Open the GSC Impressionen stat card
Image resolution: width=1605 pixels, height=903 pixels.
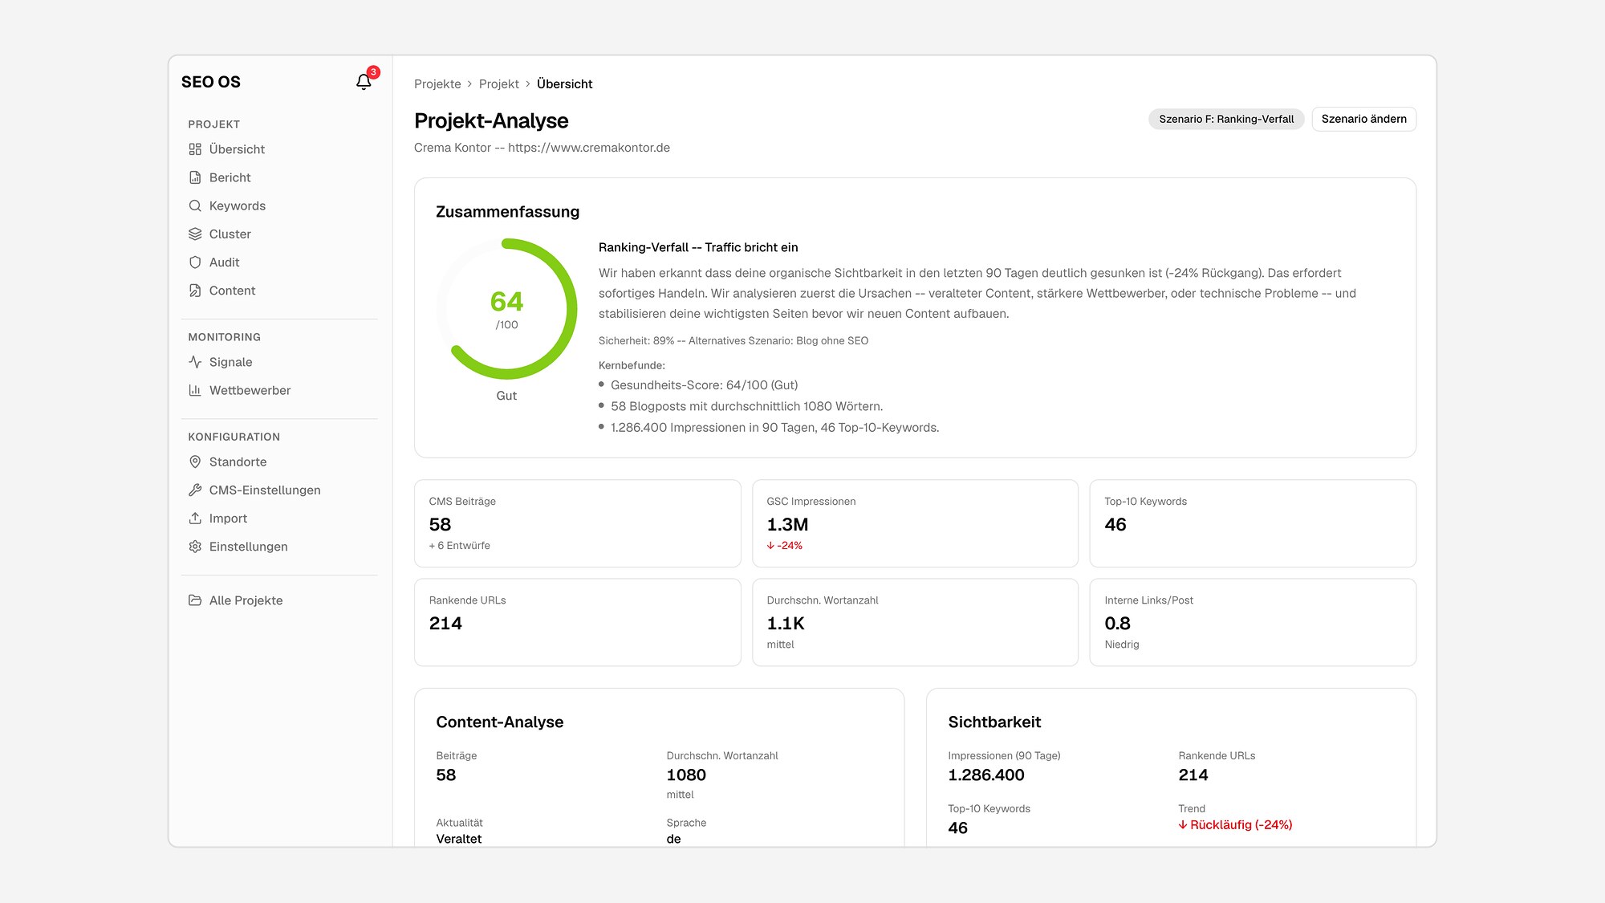click(x=915, y=523)
